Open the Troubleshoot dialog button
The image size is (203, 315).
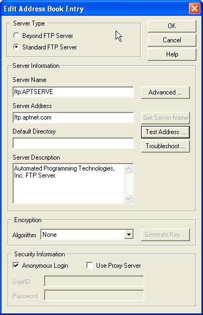pyautogui.click(x=165, y=146)
